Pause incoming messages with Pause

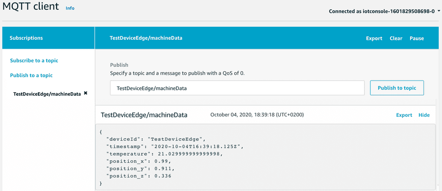416,38
